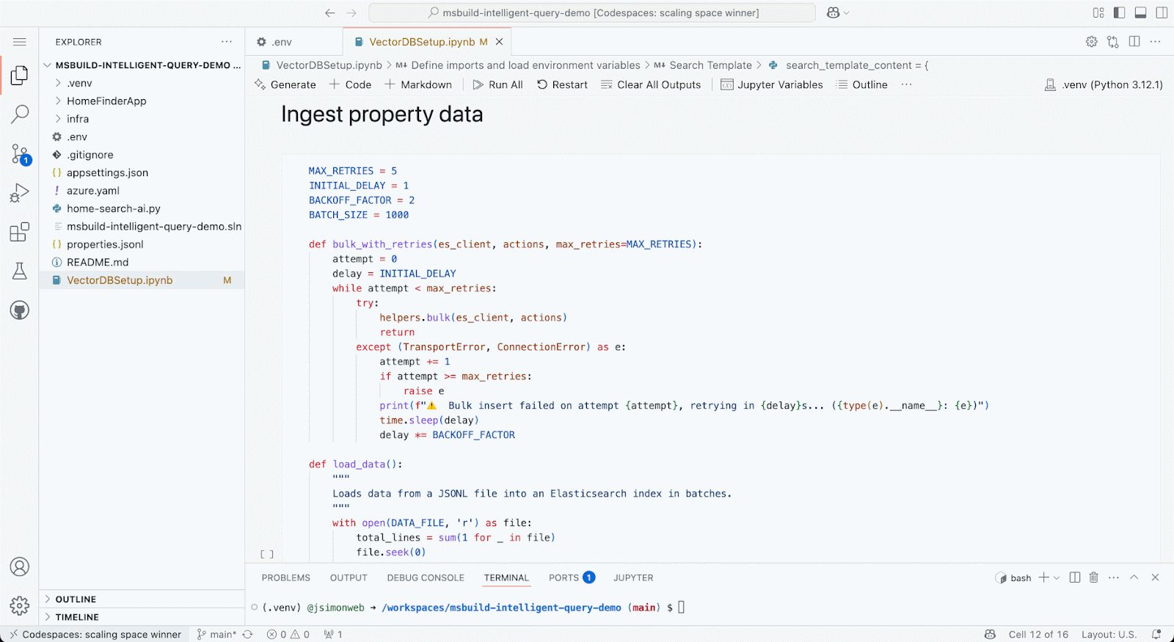The image size is (1174, 642).
Task: Open Source Control view with pending change
Action: pos(20,154)
